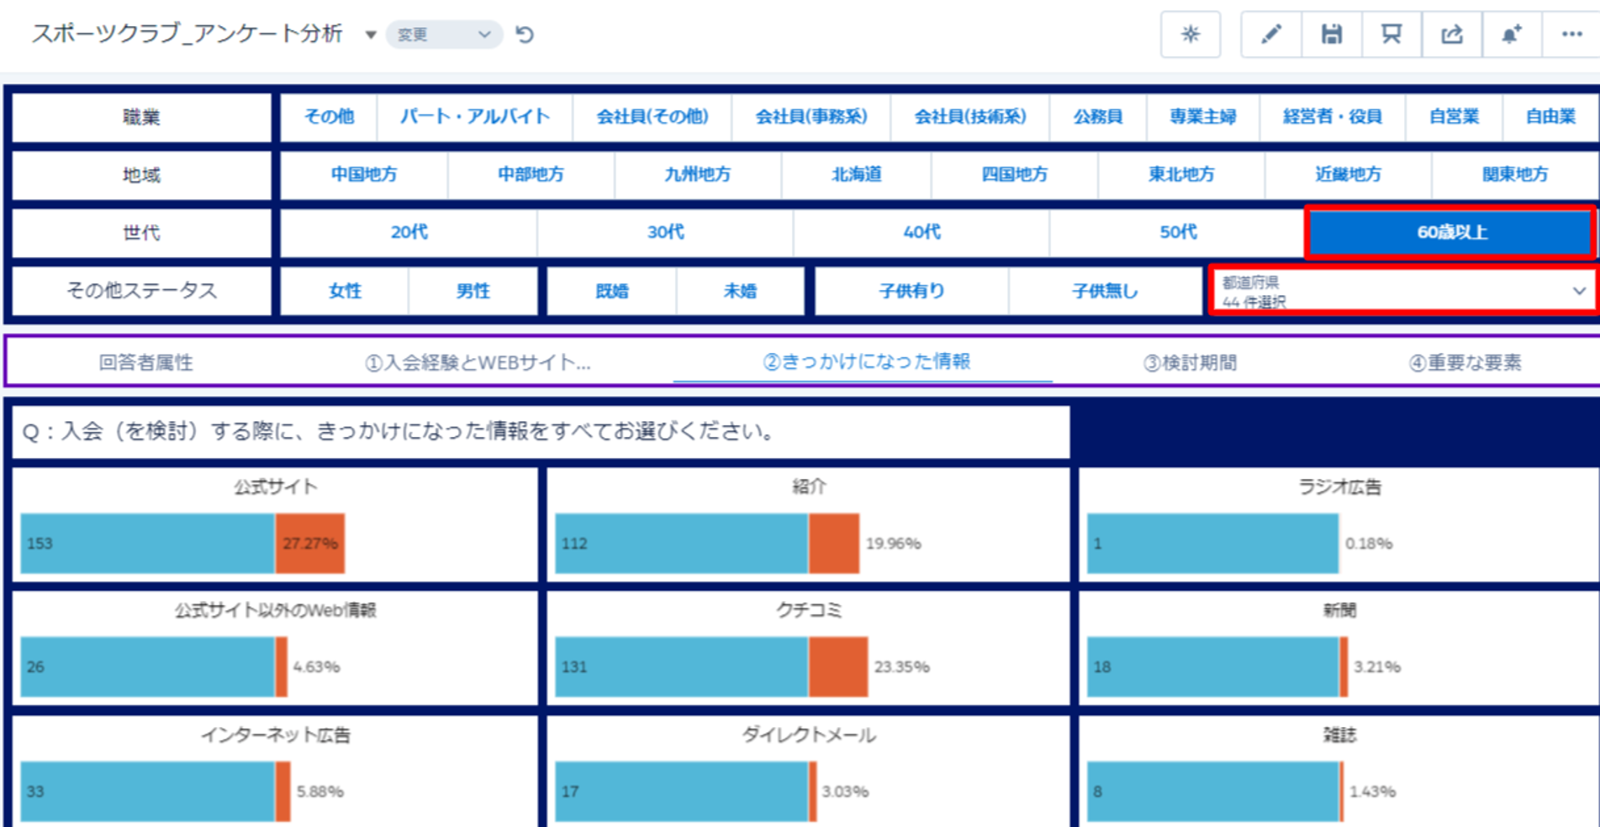Save the dashboard with floppy disk icon
The width and height of the screenshot is (1600, 827).
pyautogui.click(x=1331, y=34)
